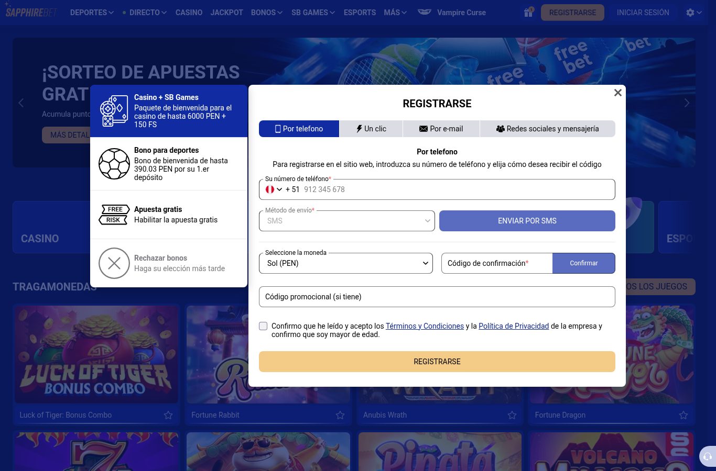The width and height of the screenshot is (716, 471).
Task: Click the reject bonuses X circle icon
Action: point(114,263)
